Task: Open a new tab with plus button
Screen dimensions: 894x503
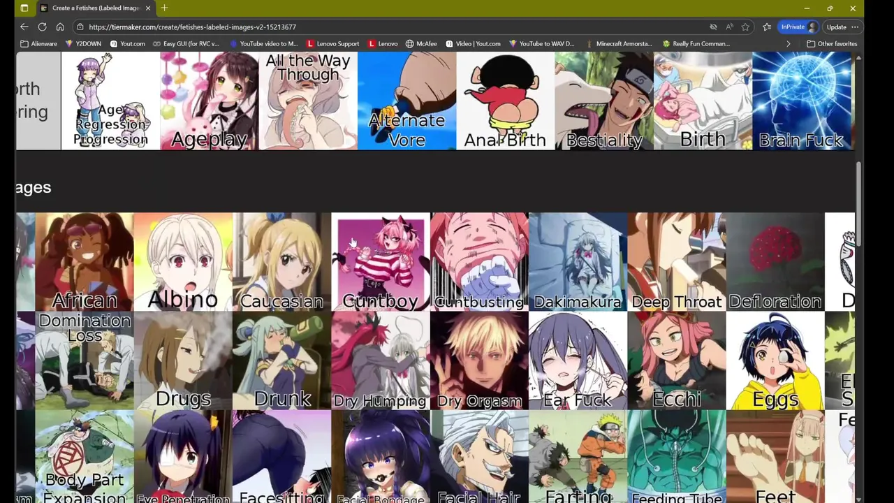Action: click(164, 8)
